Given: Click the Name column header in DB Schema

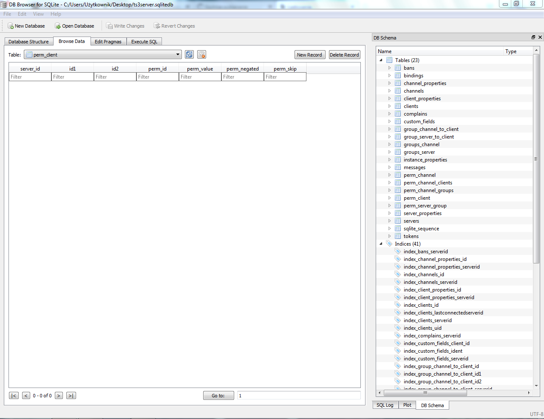Looking at the screenshot, I should click(439, 51).
